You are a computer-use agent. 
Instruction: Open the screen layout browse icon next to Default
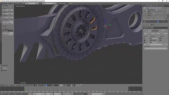(24, 3)
